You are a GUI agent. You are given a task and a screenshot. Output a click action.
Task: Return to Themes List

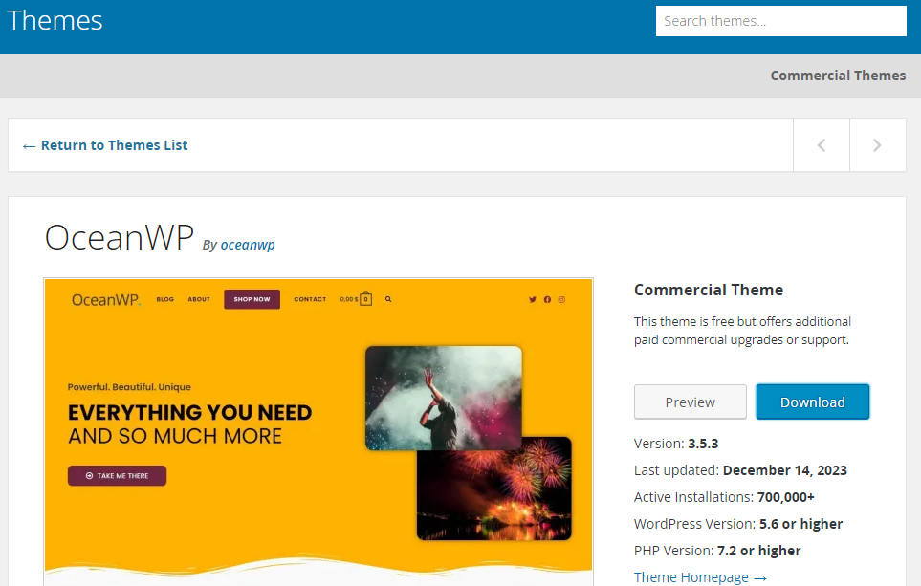pyautogui.click(x=105, y=145)
